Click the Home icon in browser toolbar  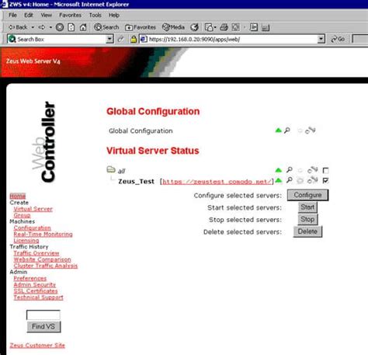point(83,27)
